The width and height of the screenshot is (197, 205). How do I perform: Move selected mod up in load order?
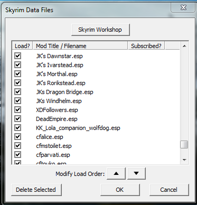click(116, 173)
